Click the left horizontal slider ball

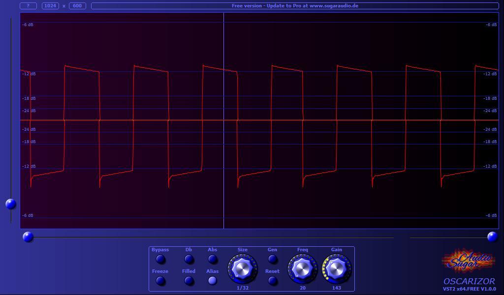(x=28, y=237)
